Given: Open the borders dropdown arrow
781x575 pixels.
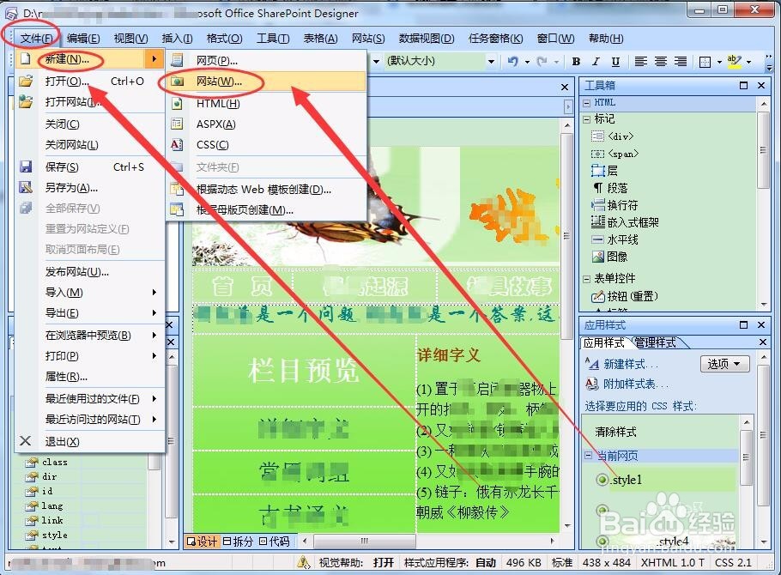Looking at the screenshot, I should click(x=719, y=62).
